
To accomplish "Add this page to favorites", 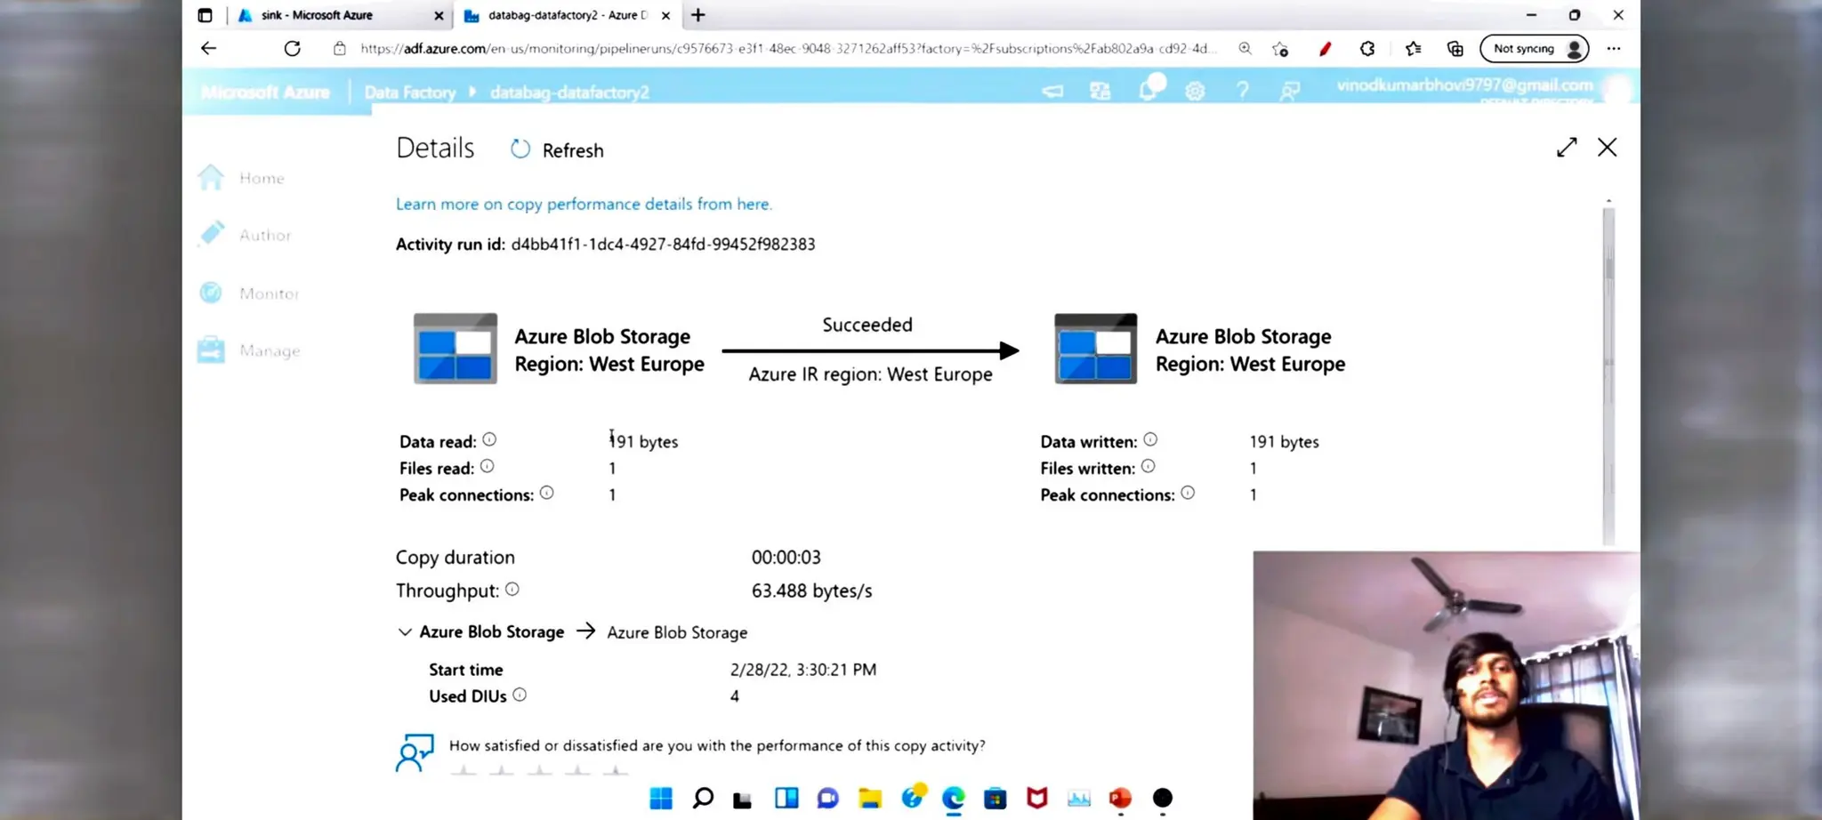I will click(1280, 49).
